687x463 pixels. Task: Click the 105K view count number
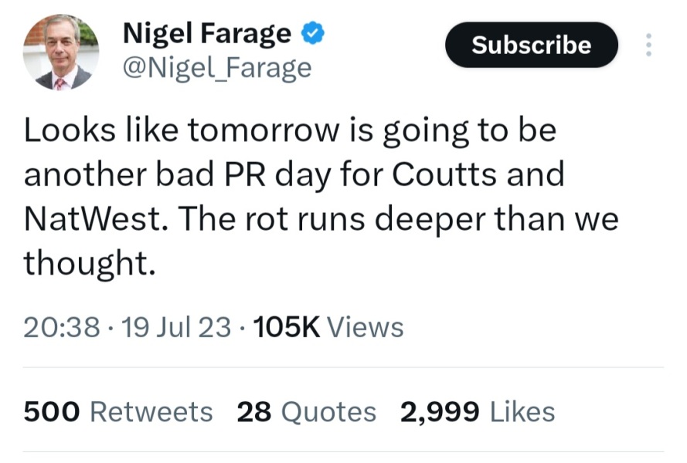coord(286,327)
